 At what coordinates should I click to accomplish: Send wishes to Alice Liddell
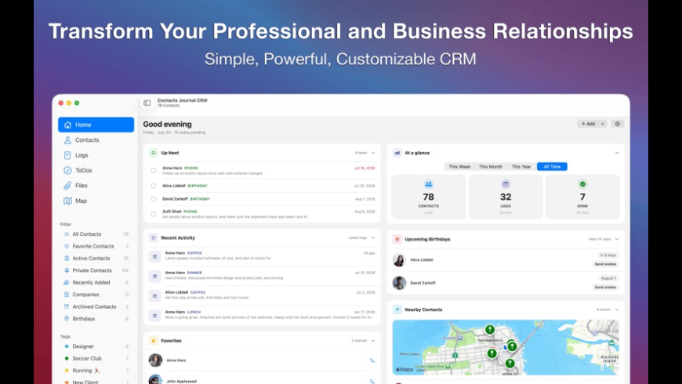(x=605, y=264)
